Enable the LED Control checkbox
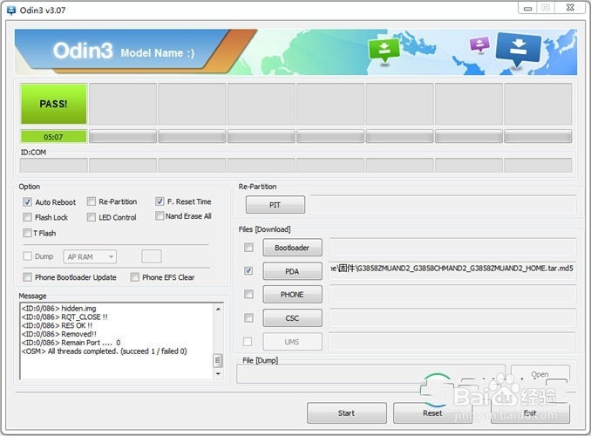 (x=91, y=217)
